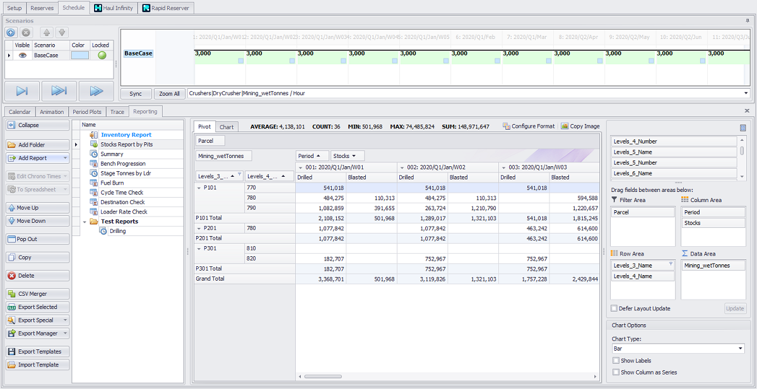Collapse the P101 row group
This screenshot has height=389, width=757.
199,188
